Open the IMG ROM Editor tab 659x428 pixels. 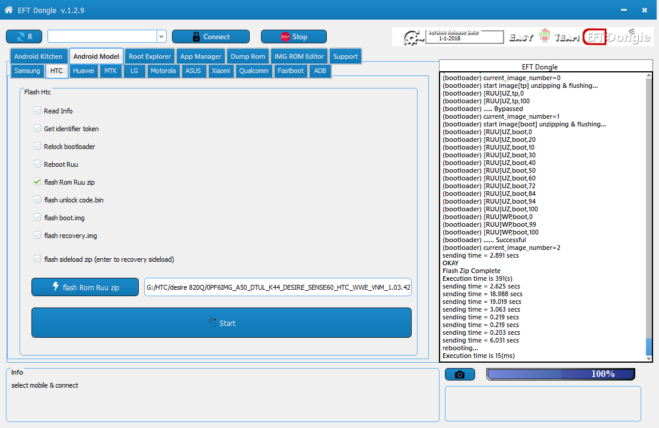tap(299, 56)
